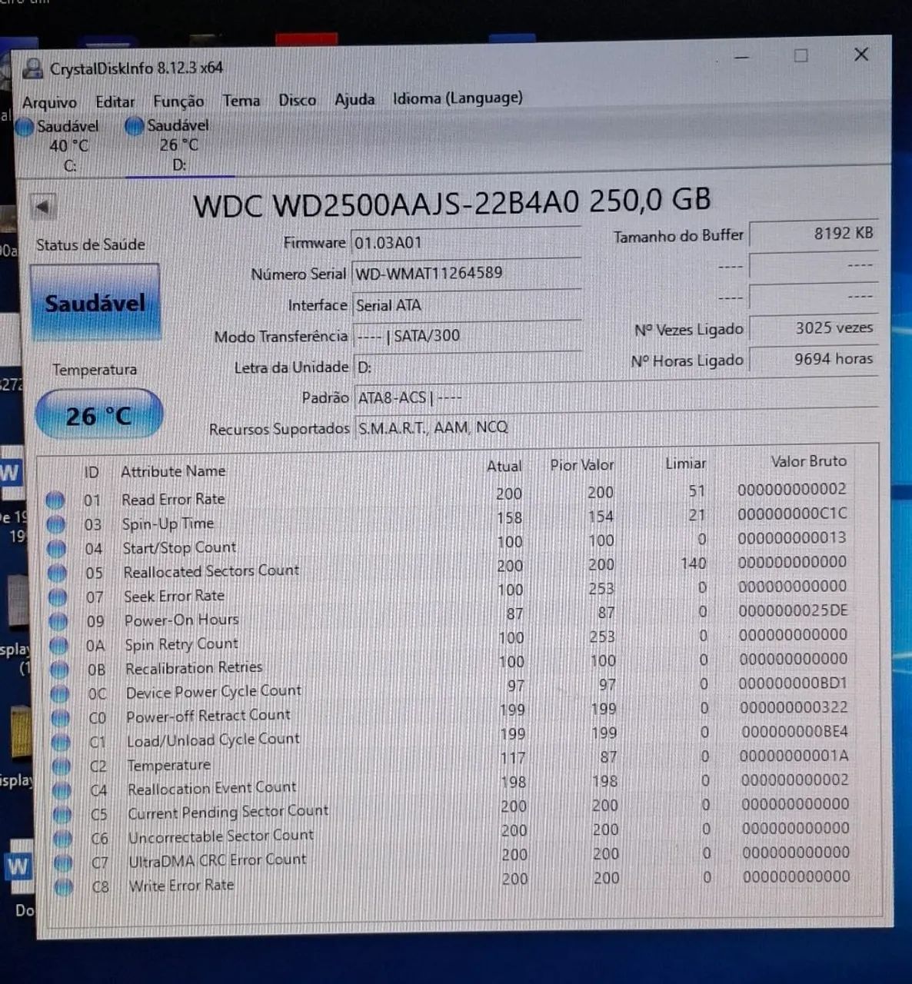Viewport: 912px width, 984px height.
Task: Click the status icon for Uncorrectable Sector Count
Action: (63, 839)
